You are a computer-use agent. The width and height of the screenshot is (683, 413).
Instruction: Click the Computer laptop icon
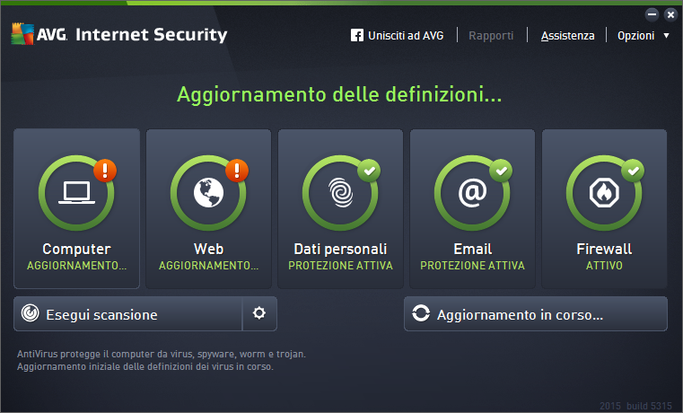[x=76, y=192]
